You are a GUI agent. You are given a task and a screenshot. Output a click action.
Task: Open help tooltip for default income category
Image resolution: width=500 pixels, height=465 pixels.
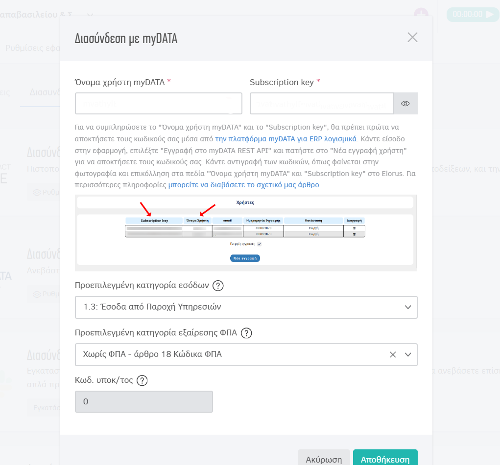click(x=217, y=286)
